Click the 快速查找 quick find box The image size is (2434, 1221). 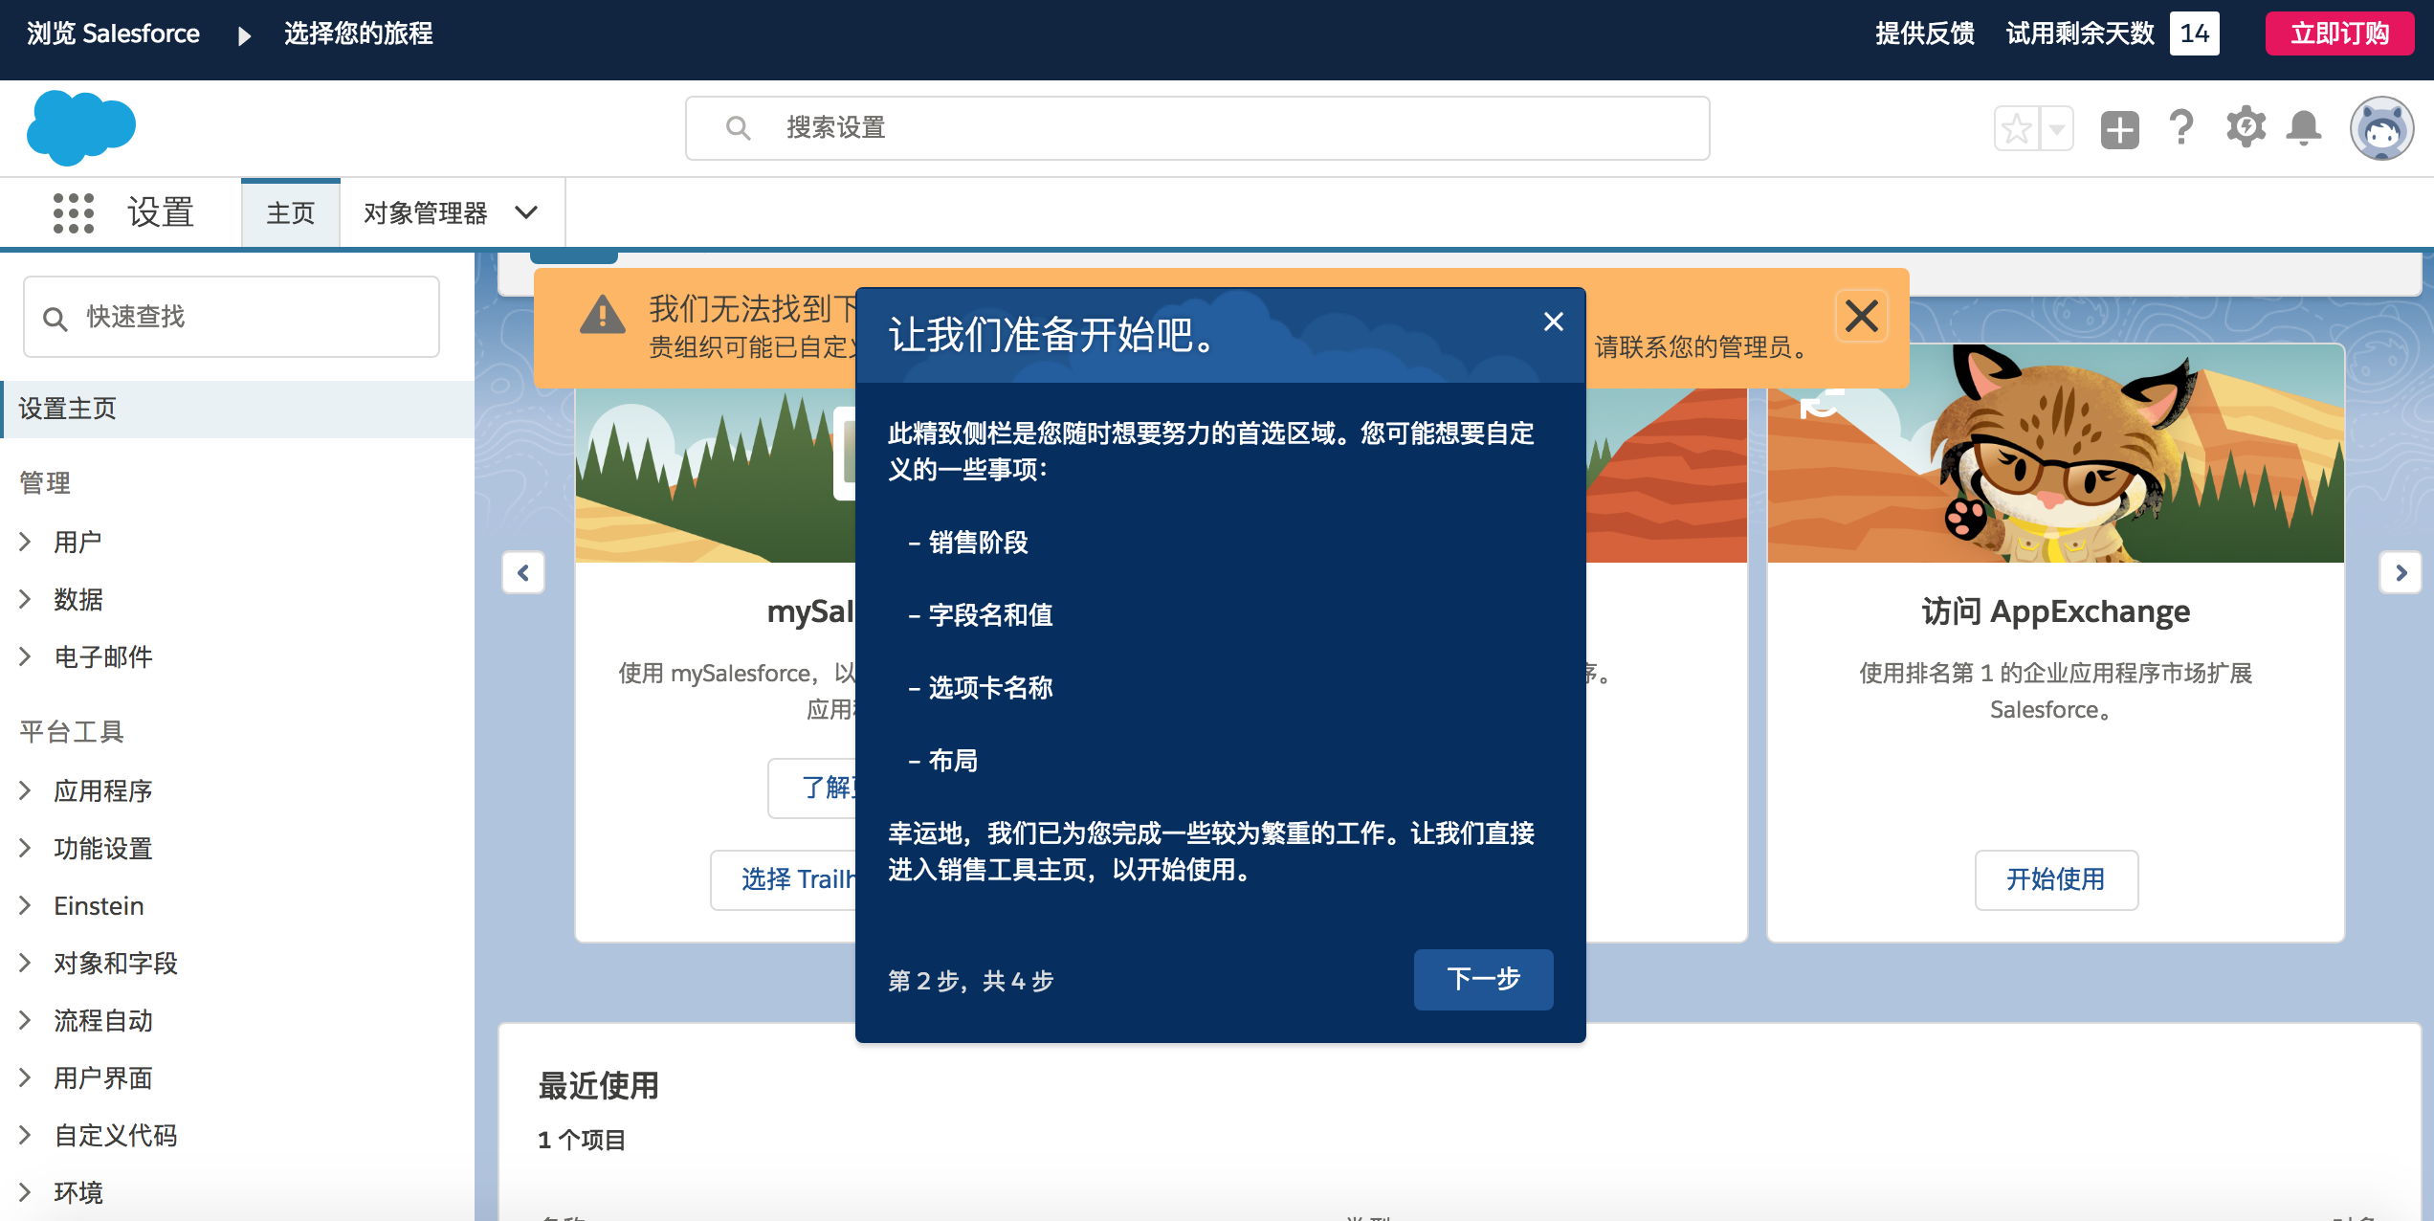(232, 317)
